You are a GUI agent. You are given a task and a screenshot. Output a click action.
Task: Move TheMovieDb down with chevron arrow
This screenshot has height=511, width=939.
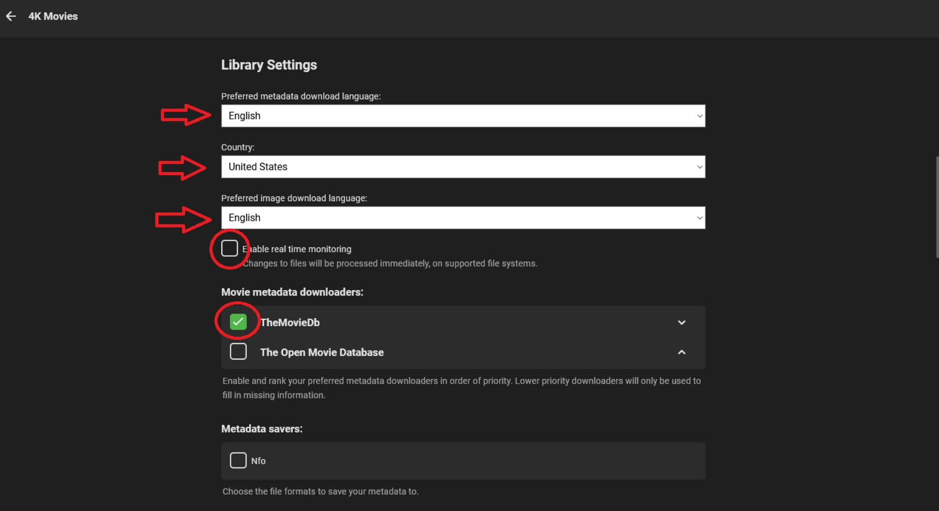point(681,323)
